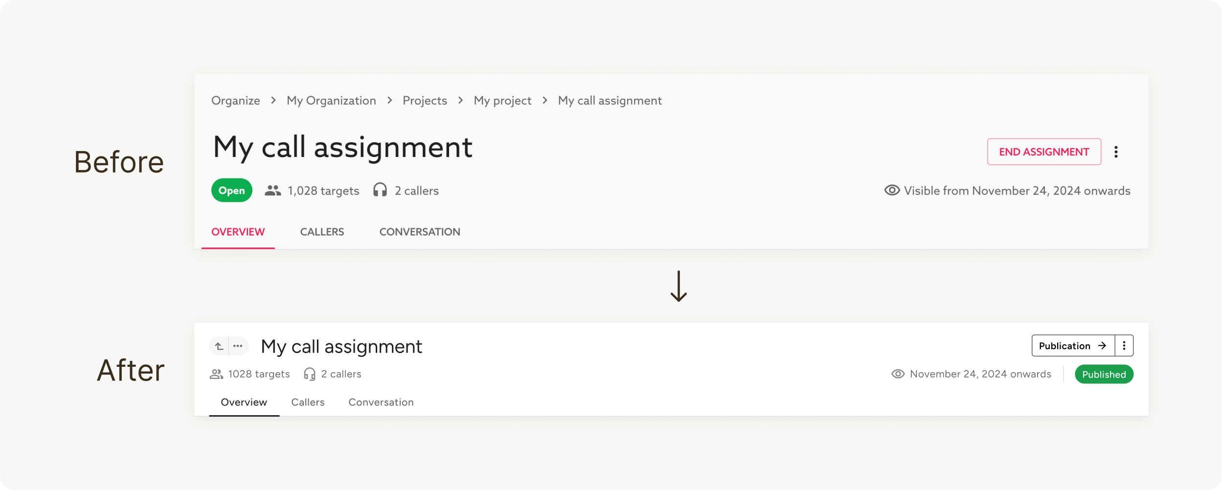The width and height of the screenshot is (1222, 490).
Task: Open ellipsis breadcrumb menu in After header
Action: [238, 346]
